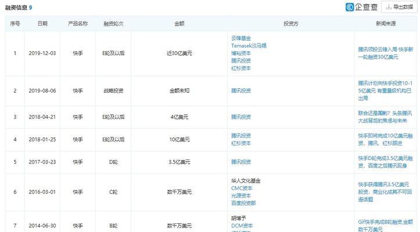Open investor link 云锋基金

tap(241, 38)
